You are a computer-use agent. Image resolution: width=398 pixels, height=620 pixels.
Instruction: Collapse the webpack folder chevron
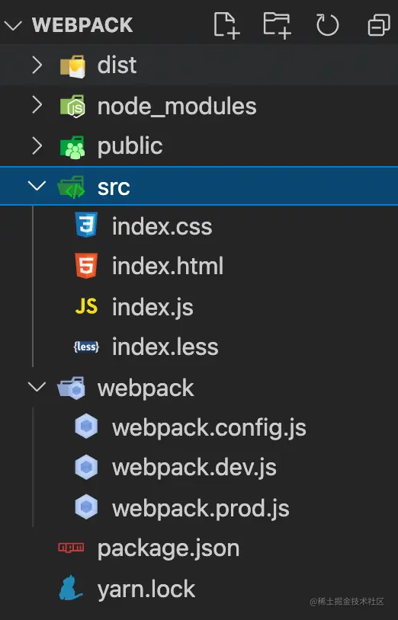tap(37, 387)
